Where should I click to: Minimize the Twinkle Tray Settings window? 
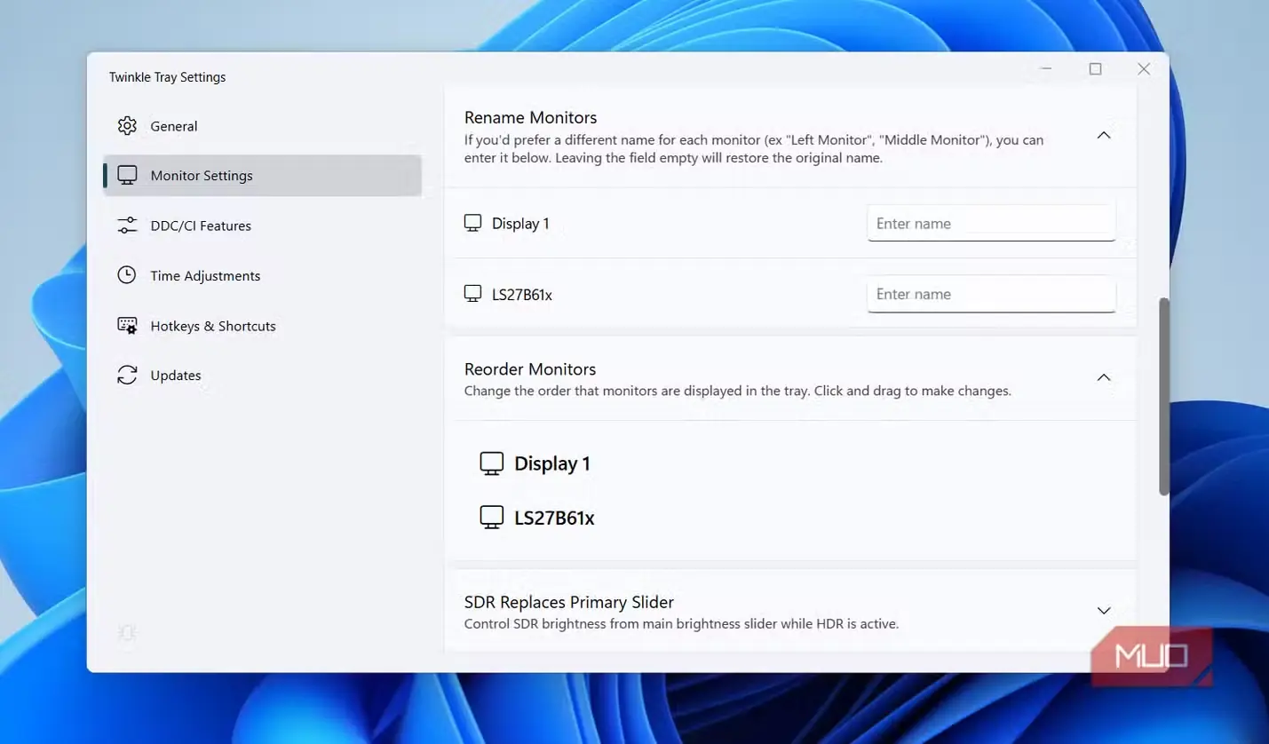[1047, 68]
